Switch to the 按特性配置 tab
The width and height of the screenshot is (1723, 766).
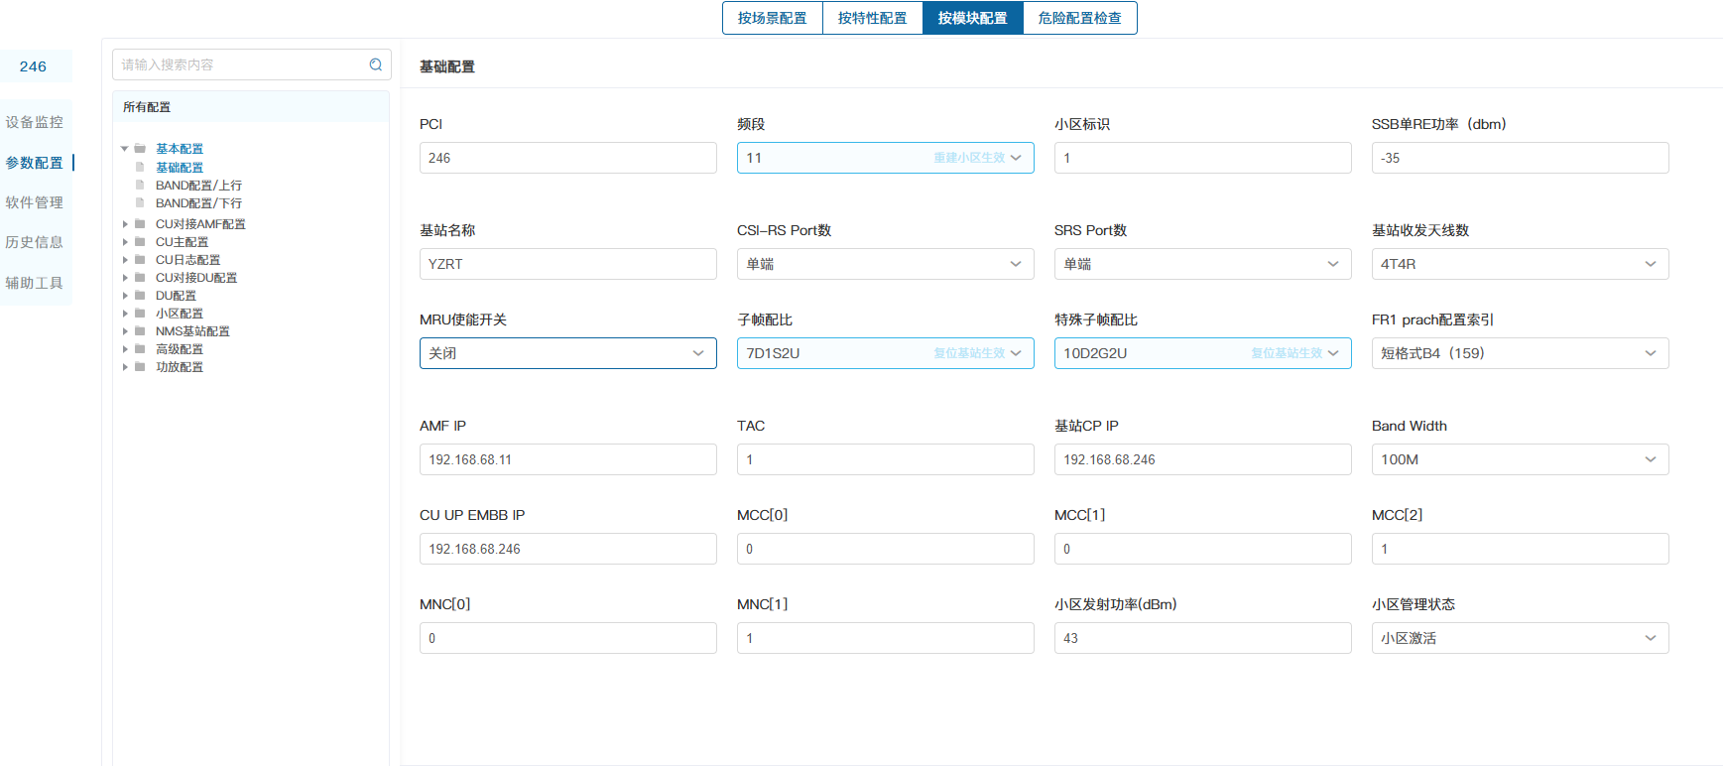[x=873, y=18]
